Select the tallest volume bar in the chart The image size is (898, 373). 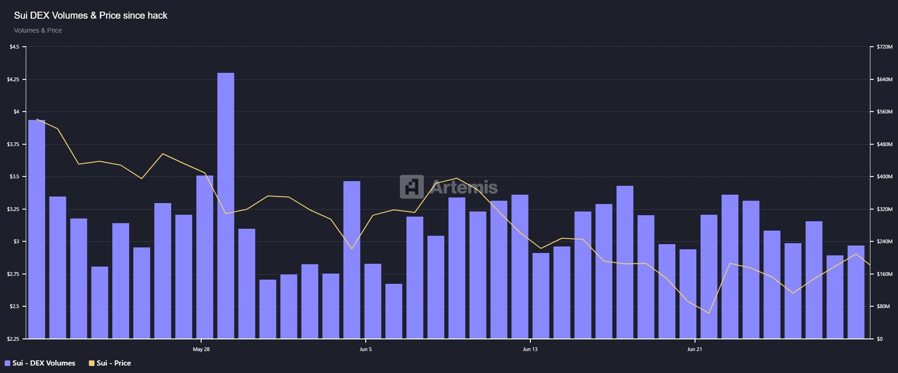coord(226,205)
